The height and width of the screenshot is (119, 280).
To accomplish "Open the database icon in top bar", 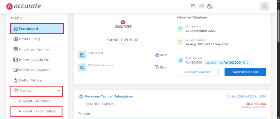I will (201, 6).
